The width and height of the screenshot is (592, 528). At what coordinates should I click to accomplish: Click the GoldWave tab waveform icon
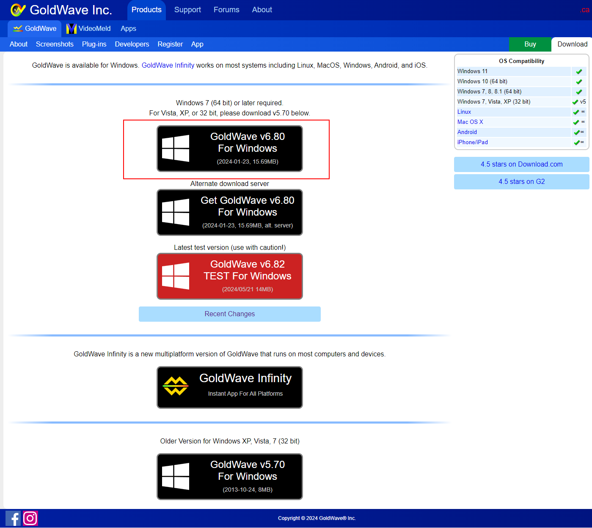[18, 29]
